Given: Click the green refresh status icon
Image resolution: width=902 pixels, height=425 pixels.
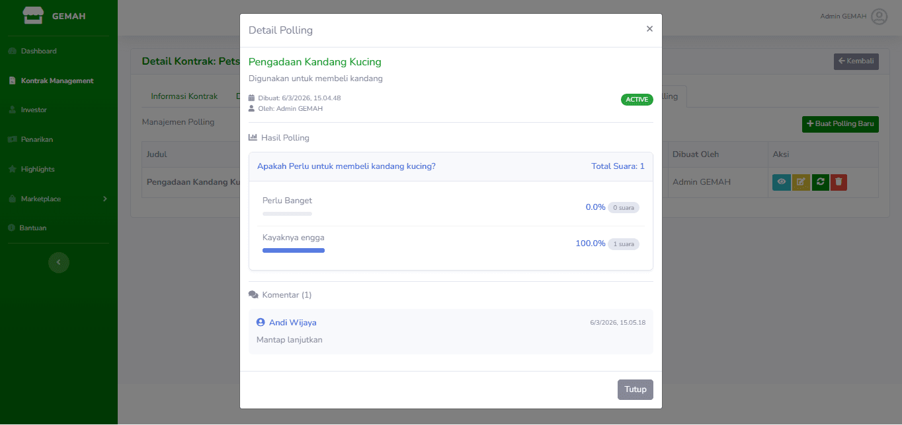Looking at the screenshot, I should (819, 182).
